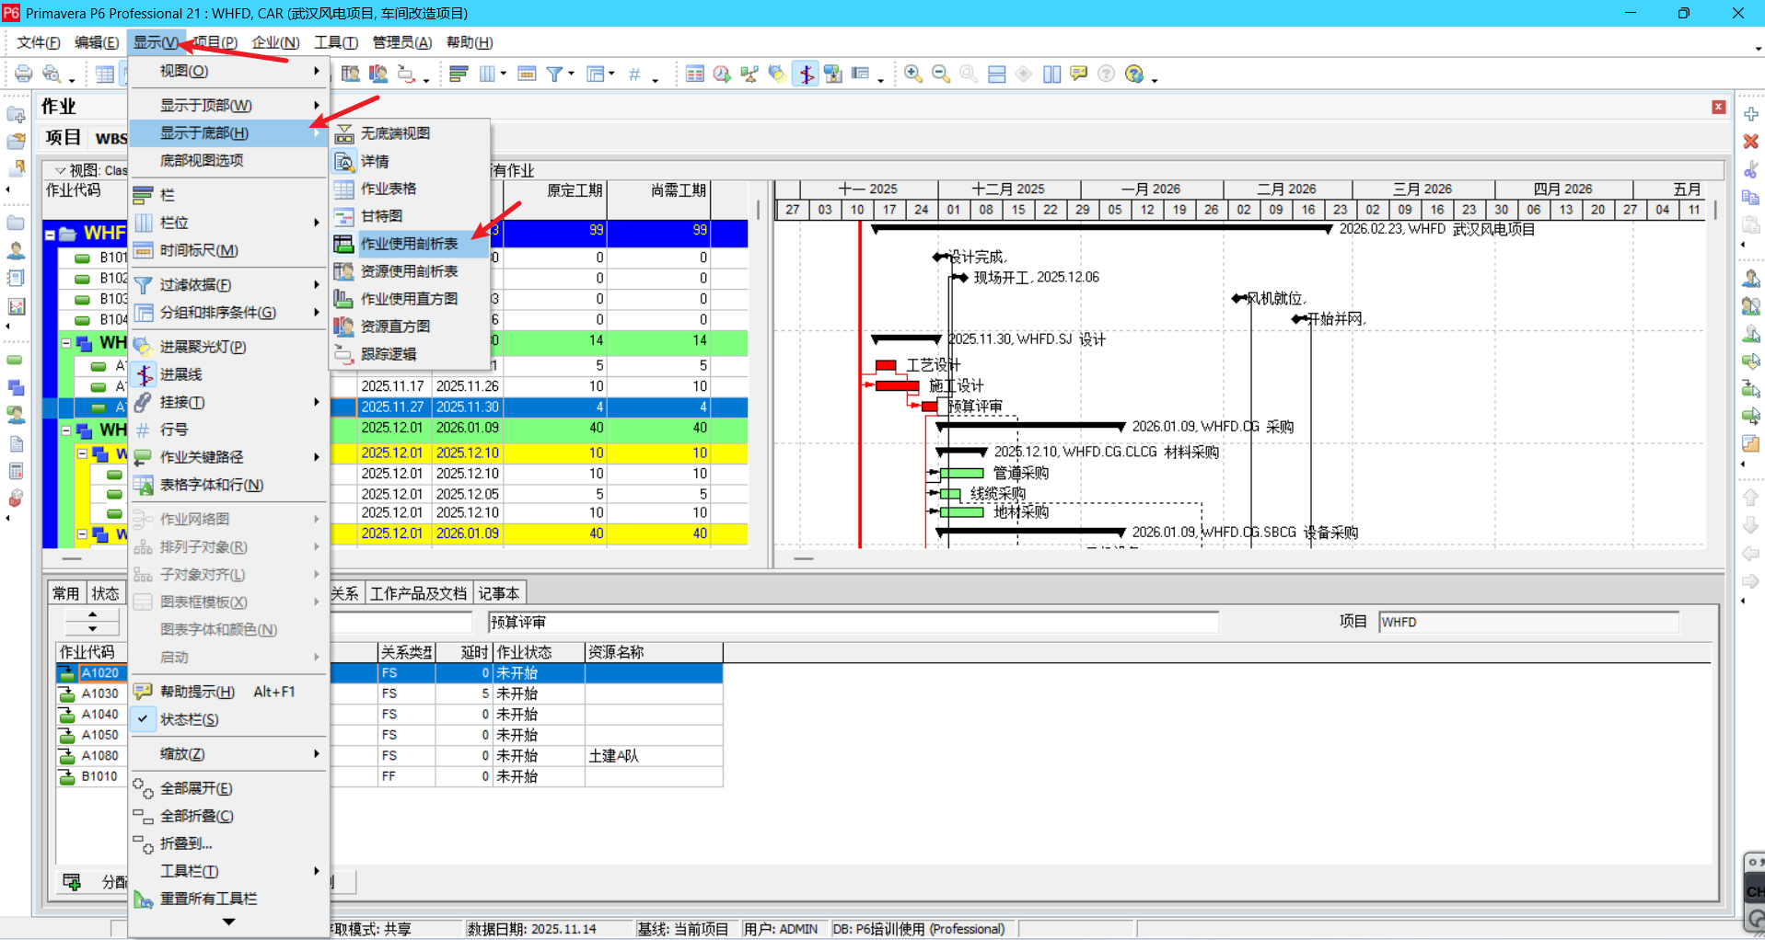The width and height of the screenshot is (1765, 940).
Task: Collapse the WHF project tree node
Action: [50, 234]
